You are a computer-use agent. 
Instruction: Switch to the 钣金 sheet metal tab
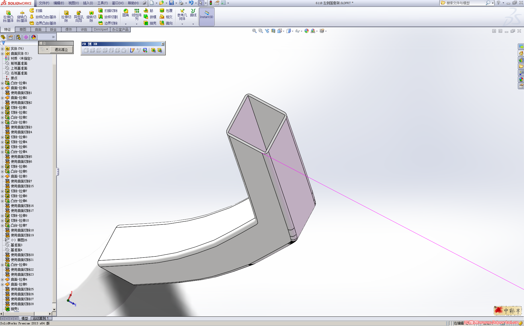coord(53,29)
